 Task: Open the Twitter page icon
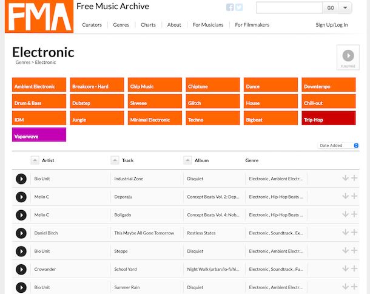click(239, 7)
